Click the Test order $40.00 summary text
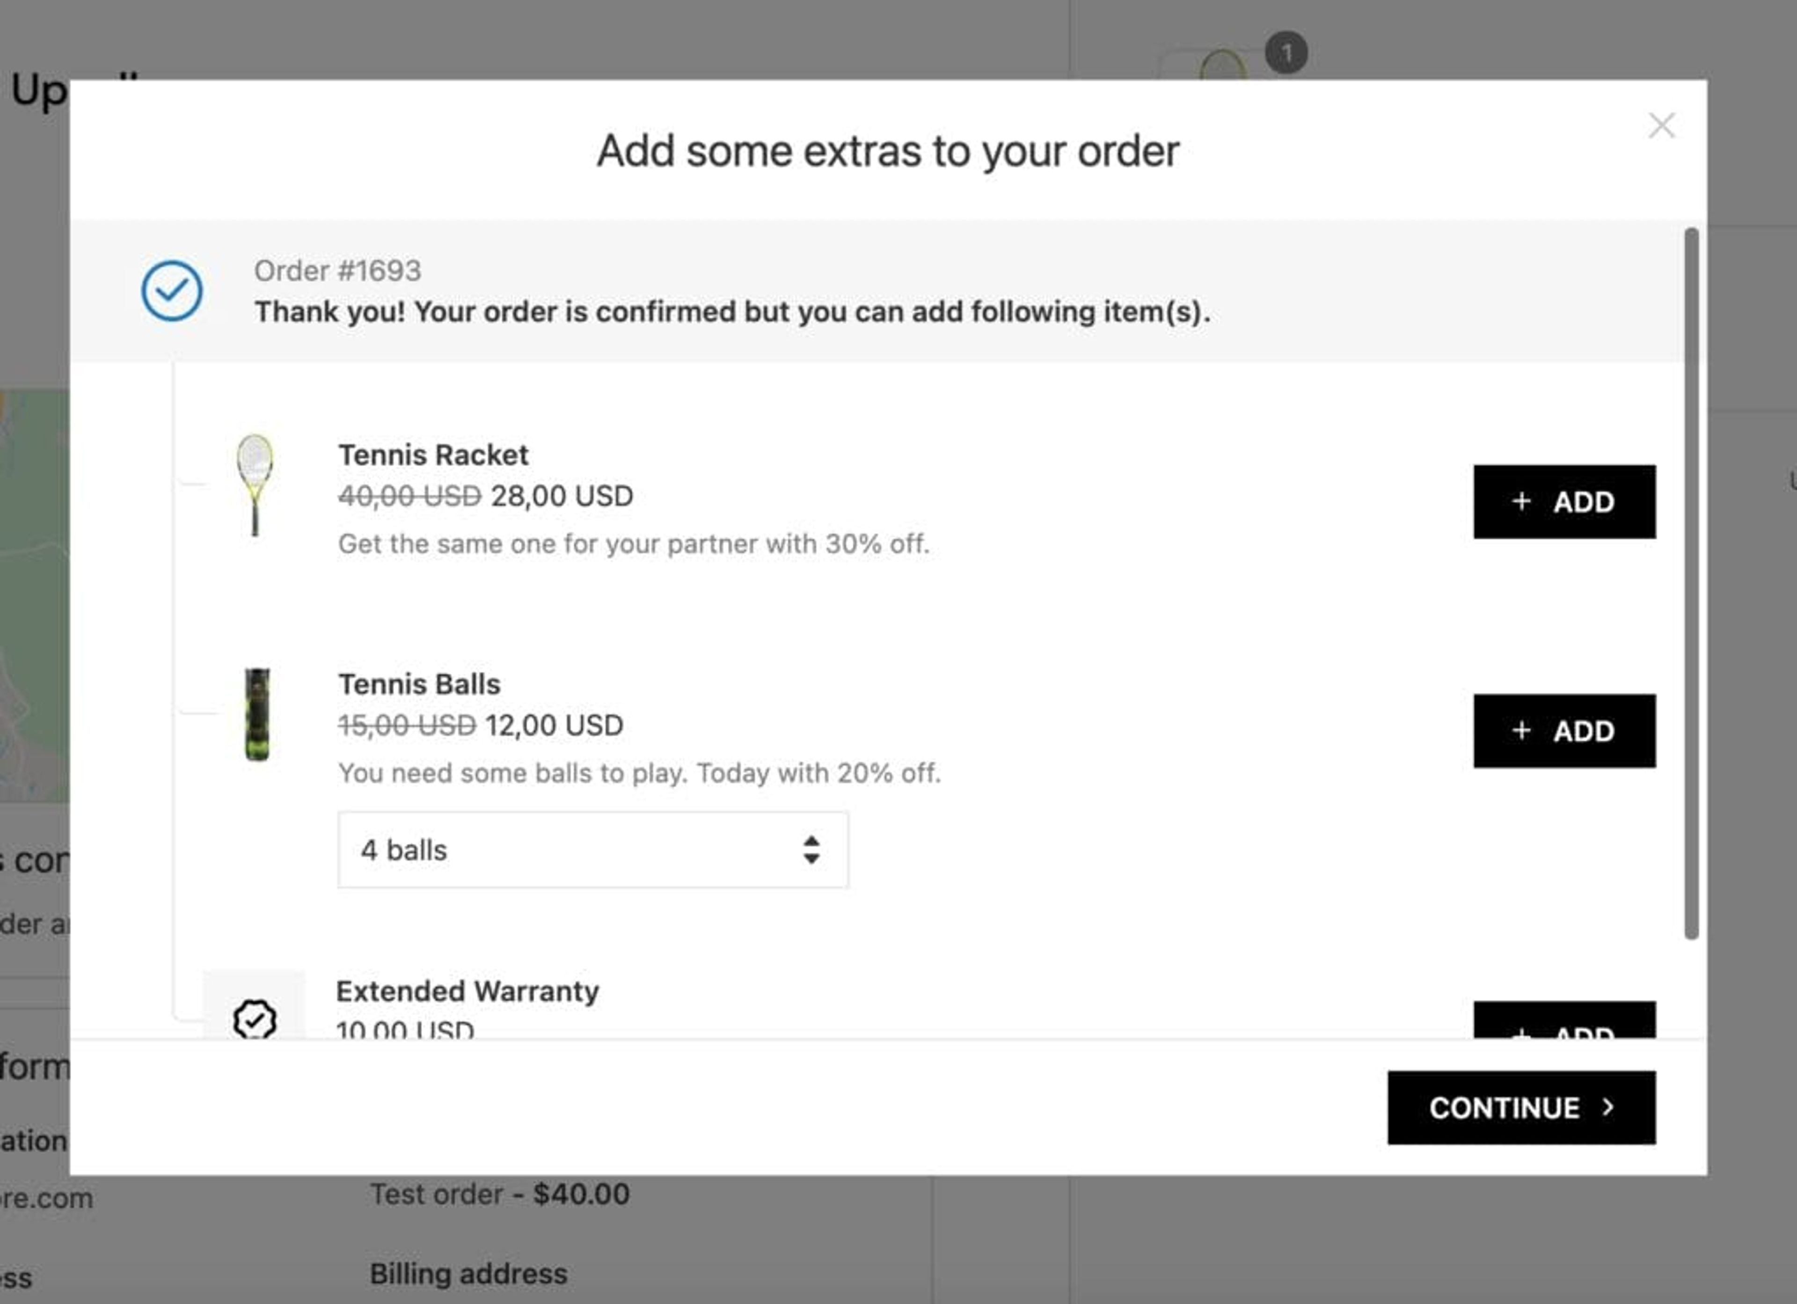1797x1304 pixels. 499,1194
